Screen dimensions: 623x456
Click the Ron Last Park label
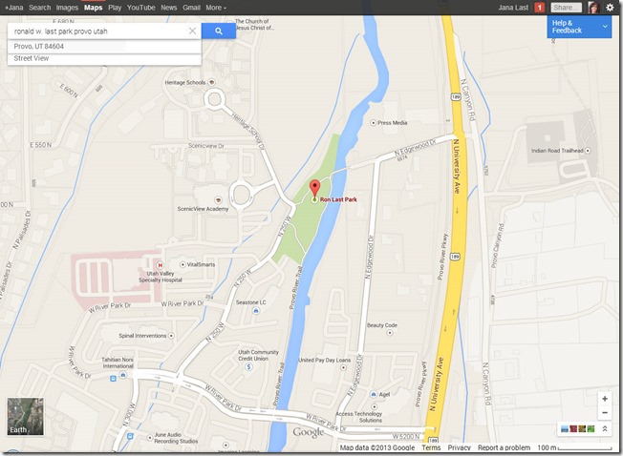(338, 199)
